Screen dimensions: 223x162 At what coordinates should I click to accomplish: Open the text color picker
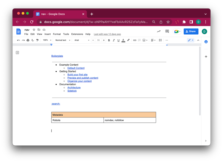(123, 40)
